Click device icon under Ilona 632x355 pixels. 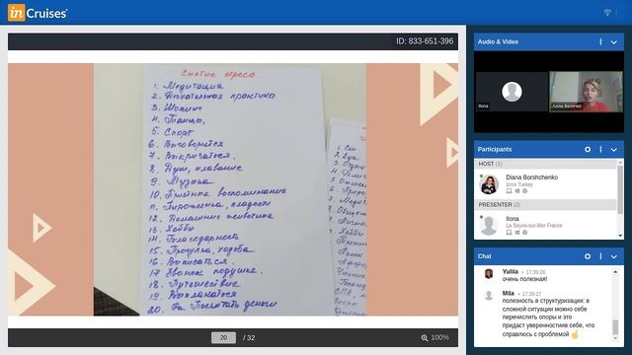(x=510, y=233)
